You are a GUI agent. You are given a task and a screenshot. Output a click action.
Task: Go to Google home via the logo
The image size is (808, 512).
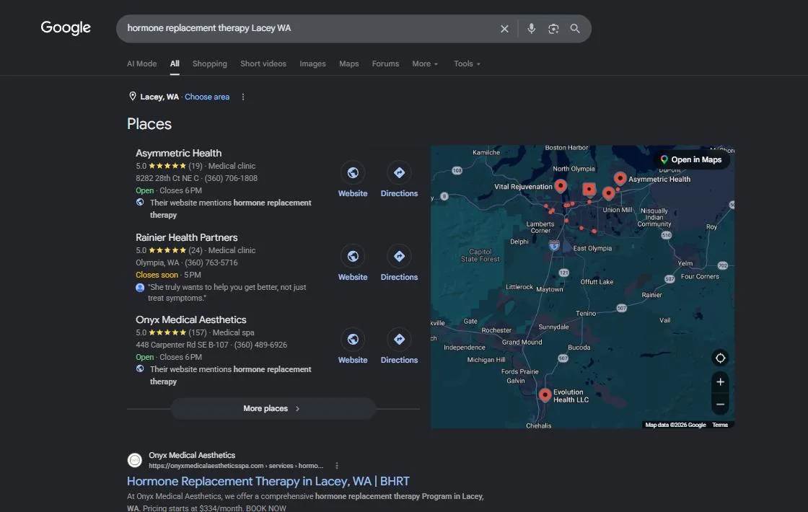66,28
